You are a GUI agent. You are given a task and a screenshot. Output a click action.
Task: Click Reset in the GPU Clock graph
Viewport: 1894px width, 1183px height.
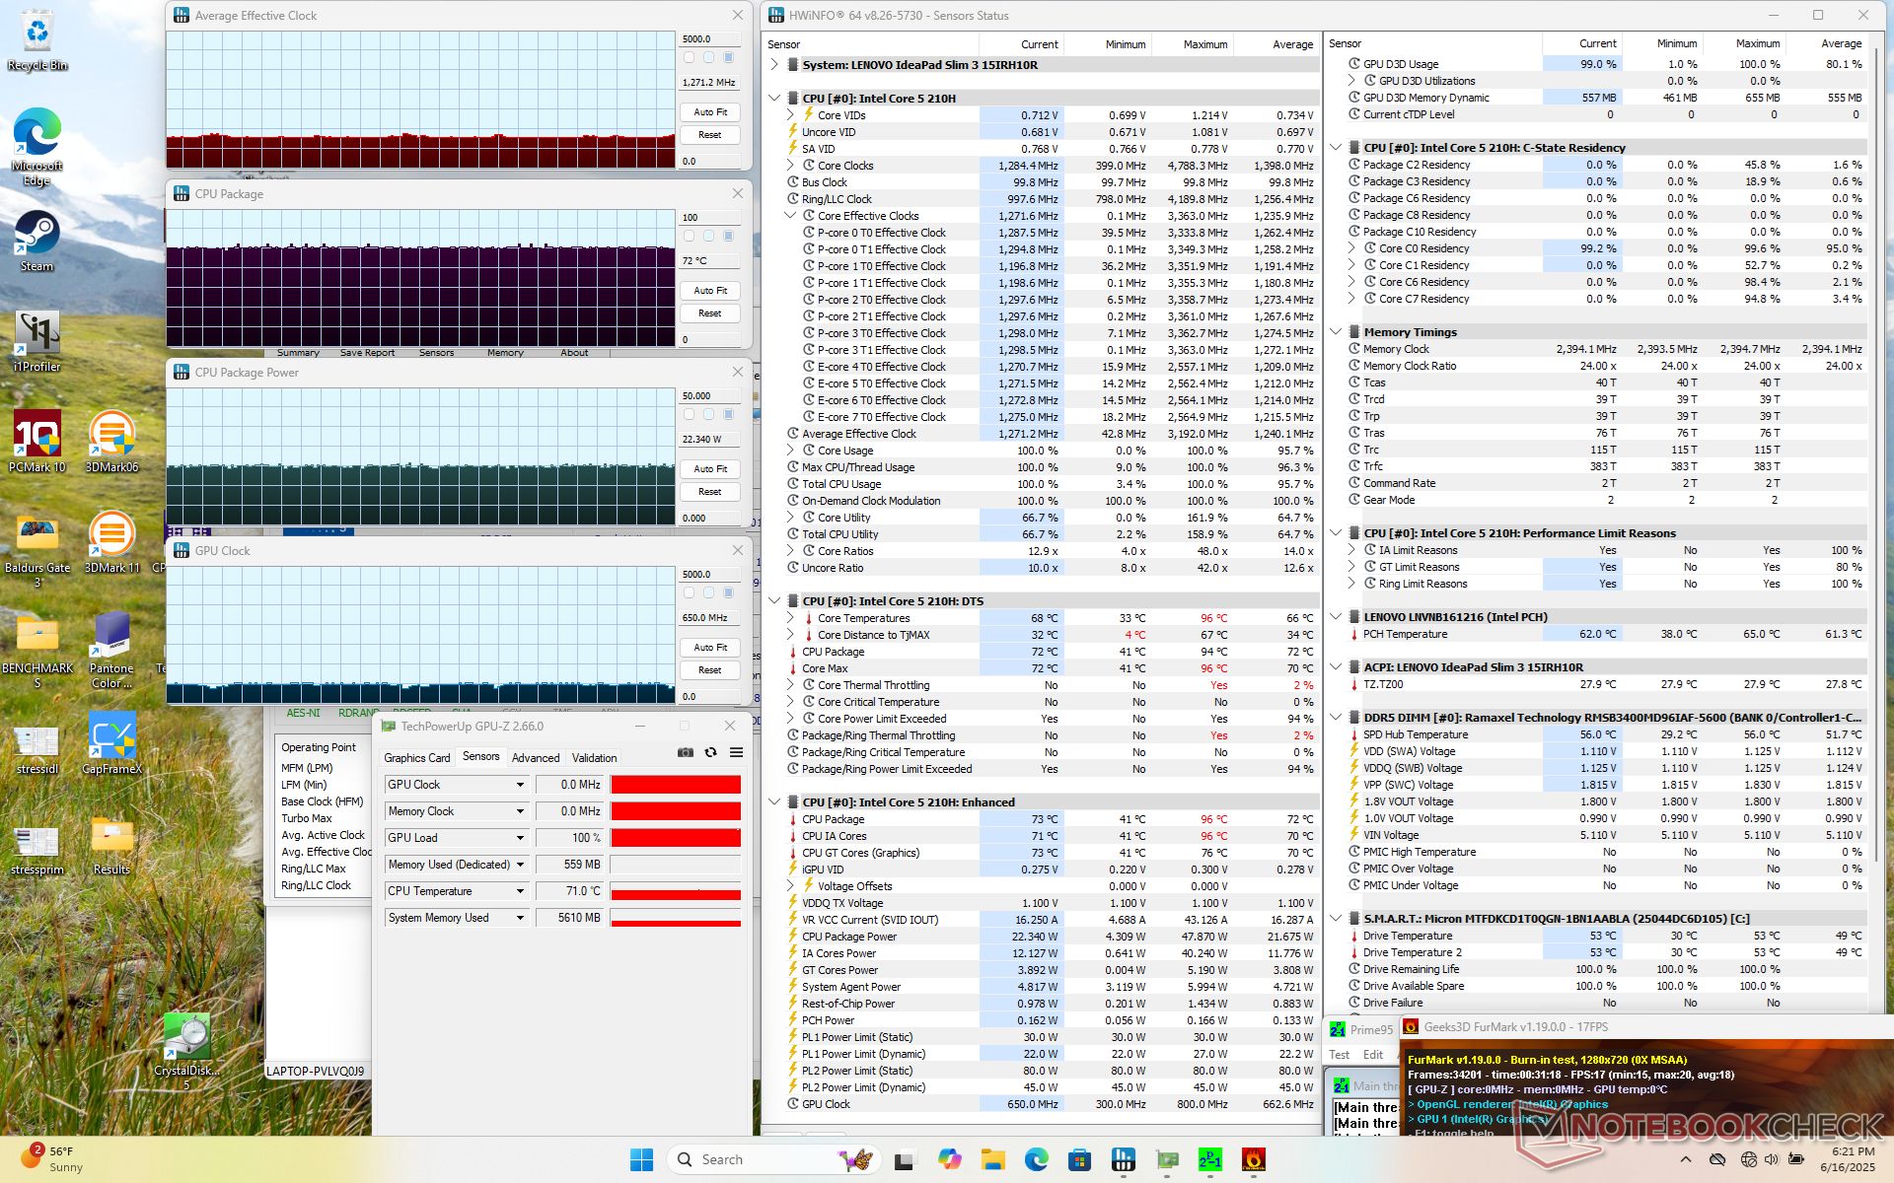click(709, 670)
